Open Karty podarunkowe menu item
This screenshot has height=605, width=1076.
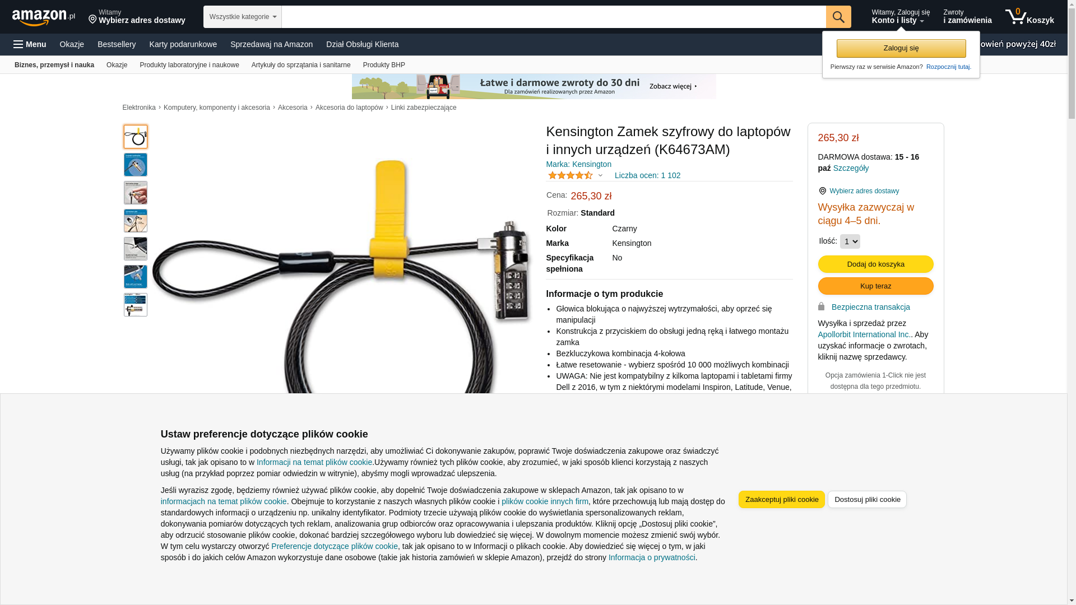click(x=183, y=44)
